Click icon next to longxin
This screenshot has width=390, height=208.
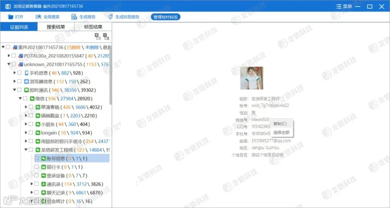(x=38, y=133)
